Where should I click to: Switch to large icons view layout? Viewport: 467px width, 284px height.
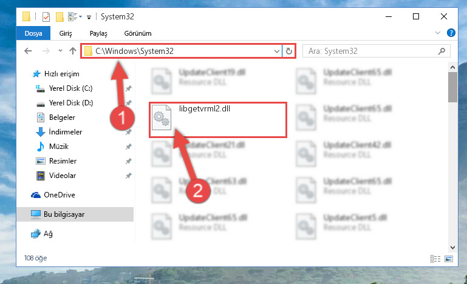tap(449, 259)
